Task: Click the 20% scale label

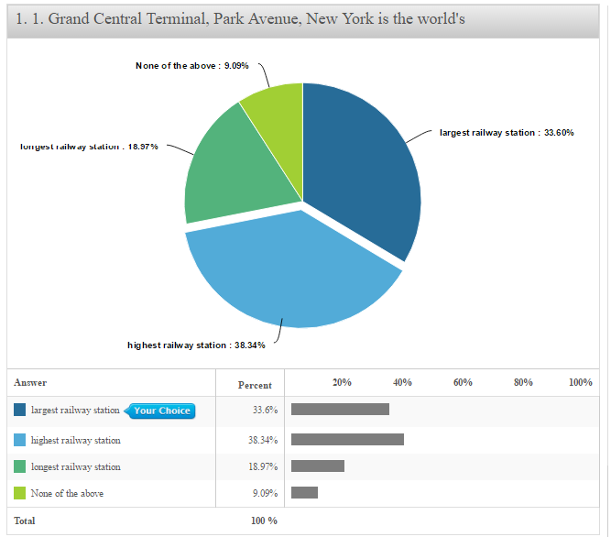Action: pos(342,382)
